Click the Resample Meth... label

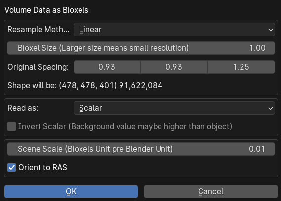(x=38, y=29)
